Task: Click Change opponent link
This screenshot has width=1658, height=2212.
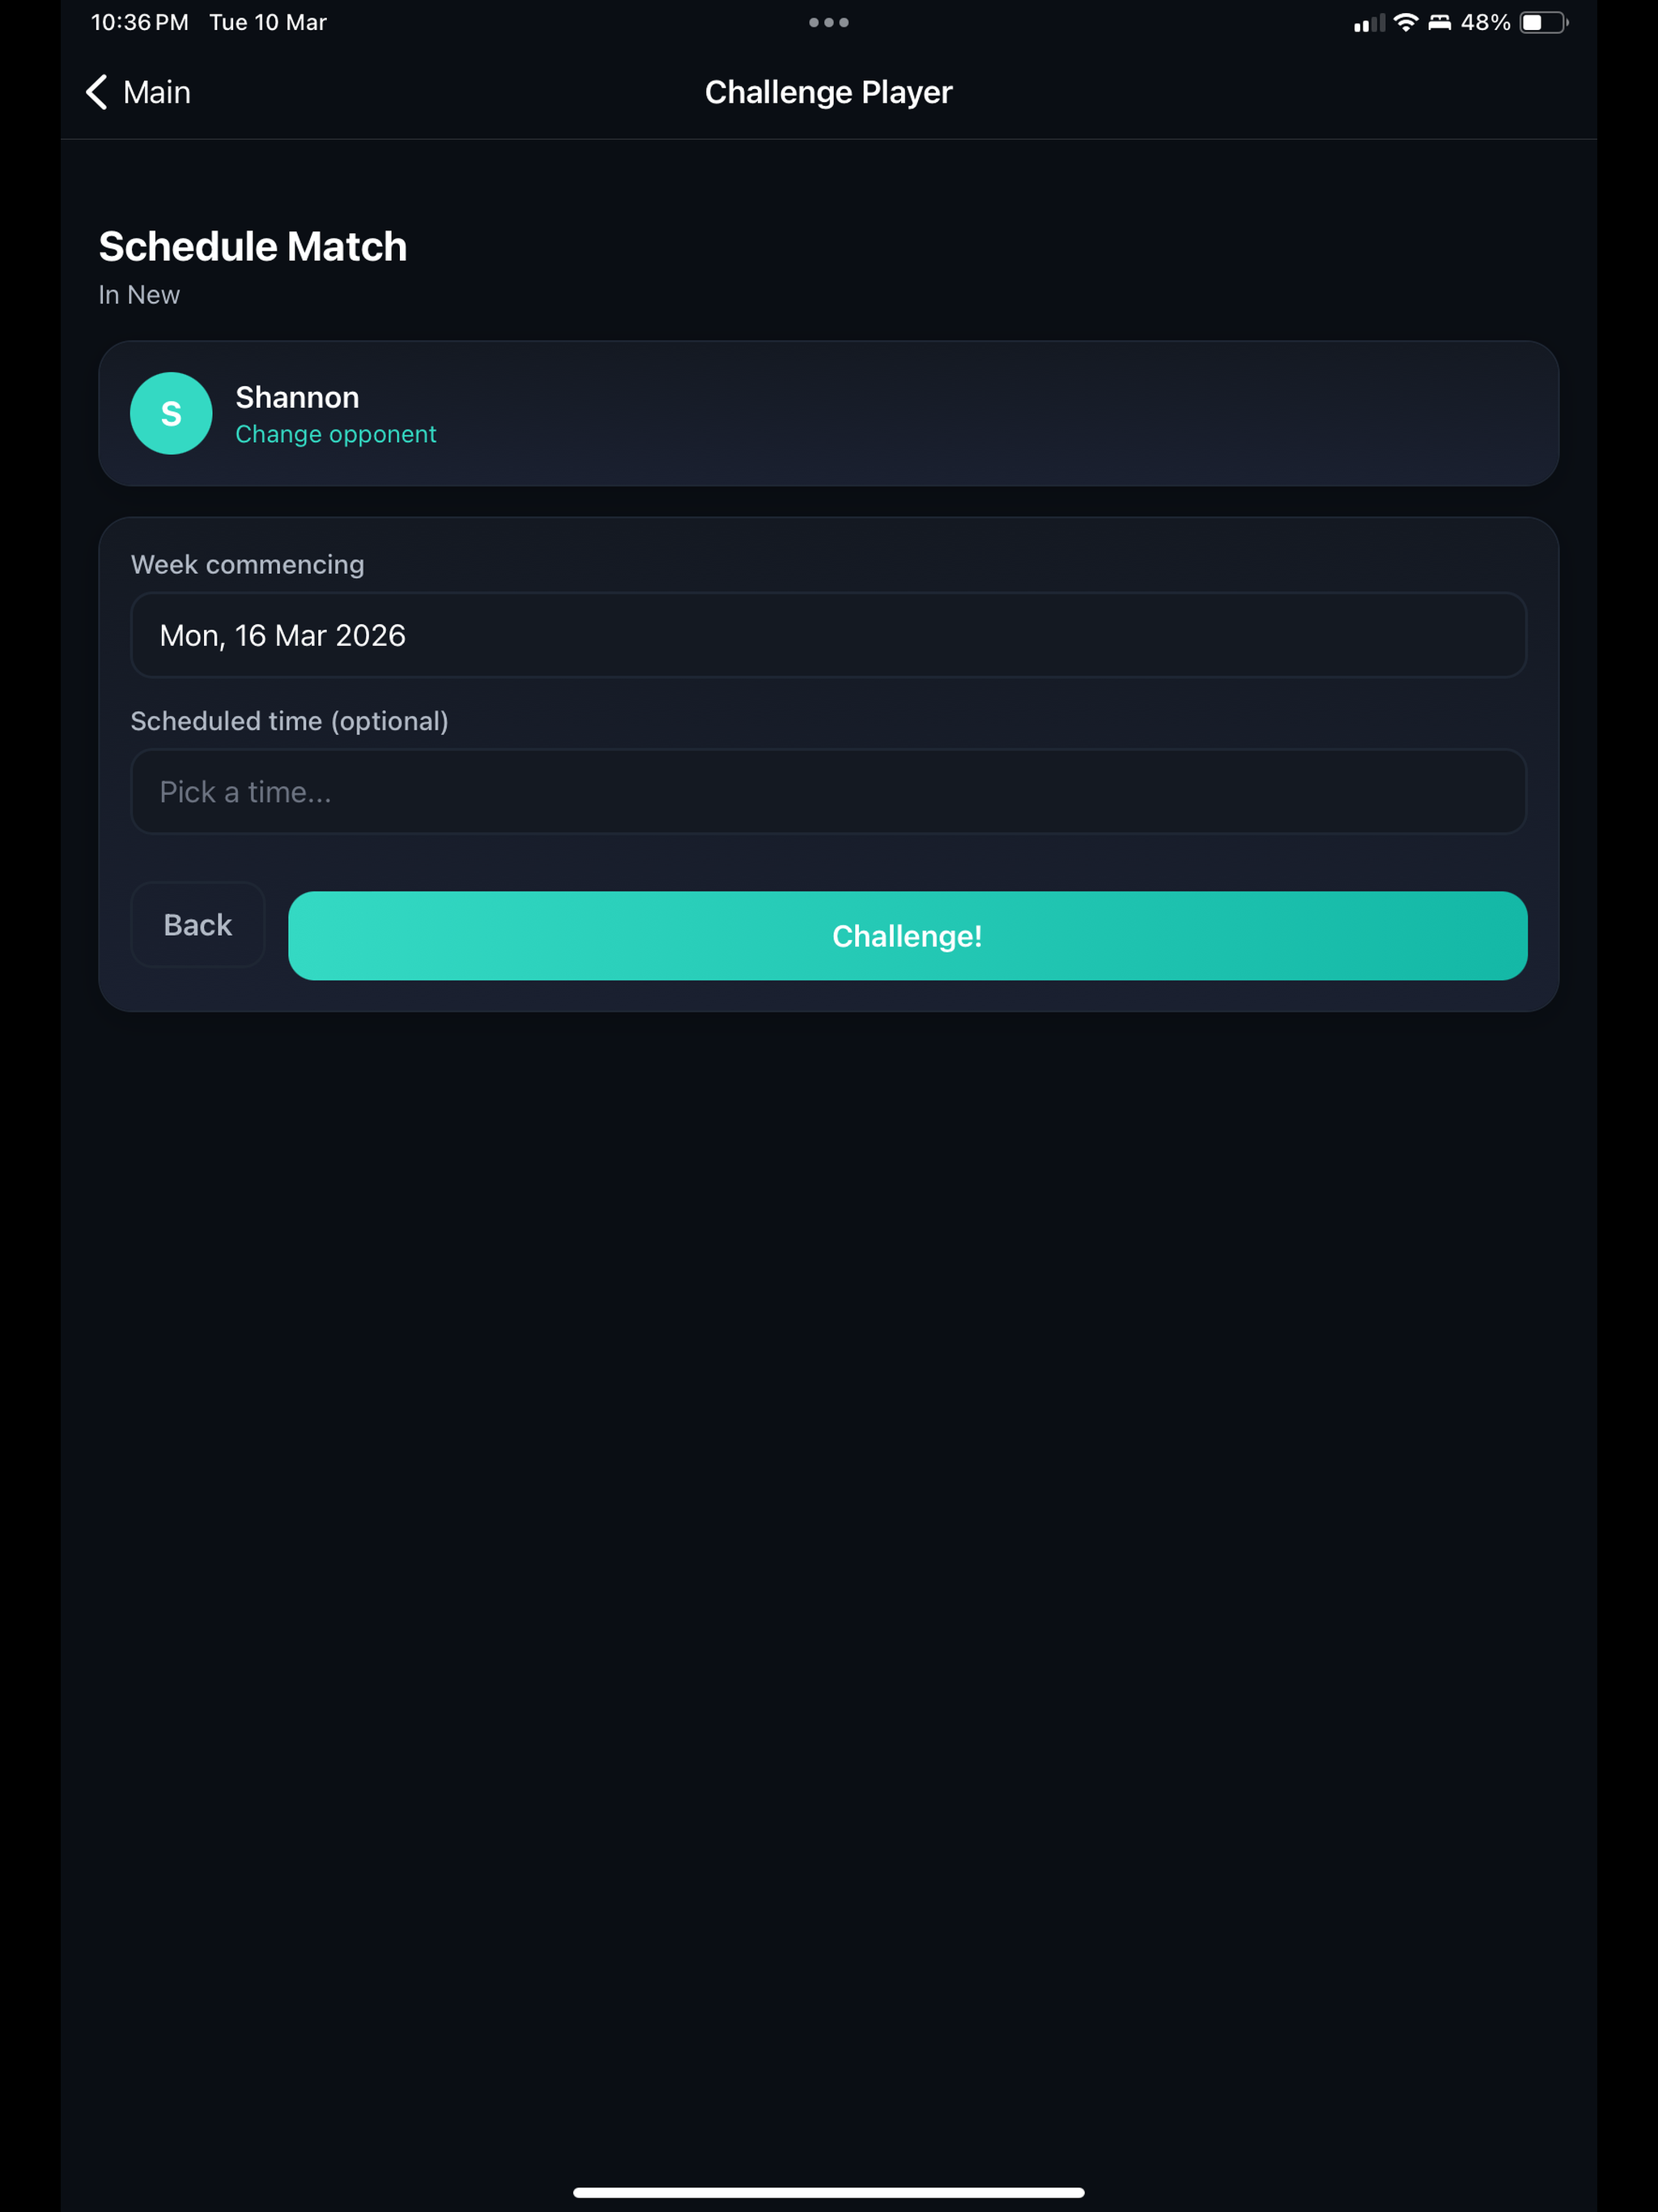Action: (x=335, y=434)
